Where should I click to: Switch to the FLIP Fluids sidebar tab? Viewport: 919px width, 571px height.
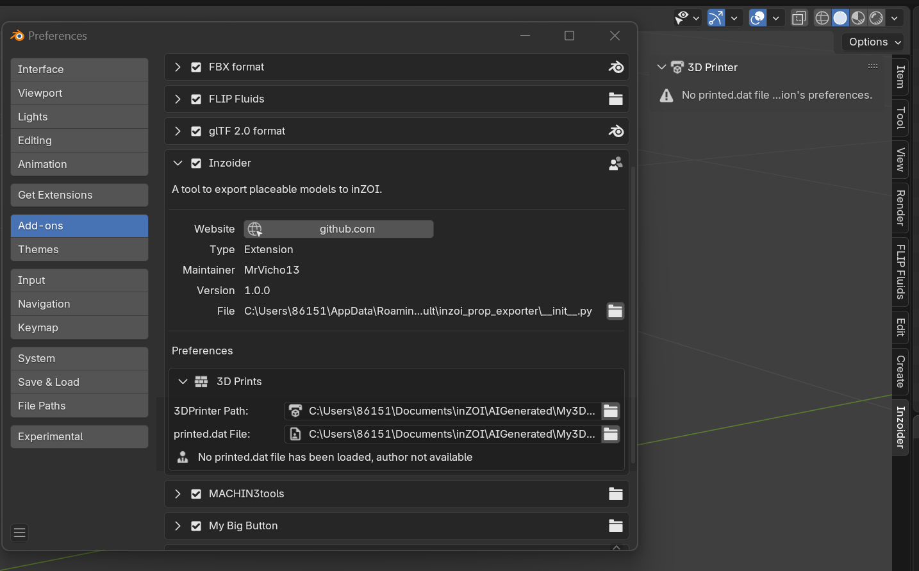[x=900, y=272]
